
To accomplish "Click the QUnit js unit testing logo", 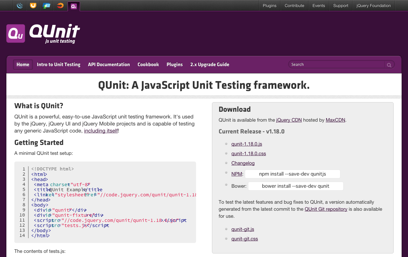I will pos(43,34).
